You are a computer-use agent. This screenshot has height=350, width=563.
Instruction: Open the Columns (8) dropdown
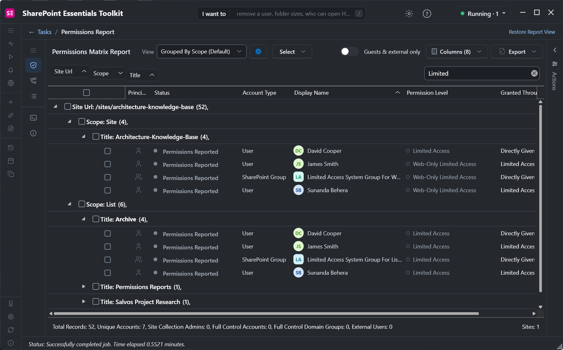(457, 52)
